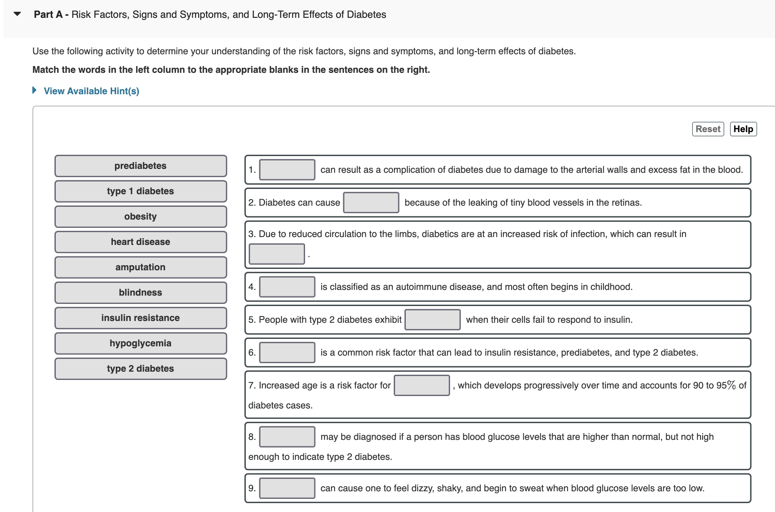This screenshot has width=775, height=512.
Task: Expand the View Available Hint(s) triangle
Action: pyautogui.click(x=34, y=90)
